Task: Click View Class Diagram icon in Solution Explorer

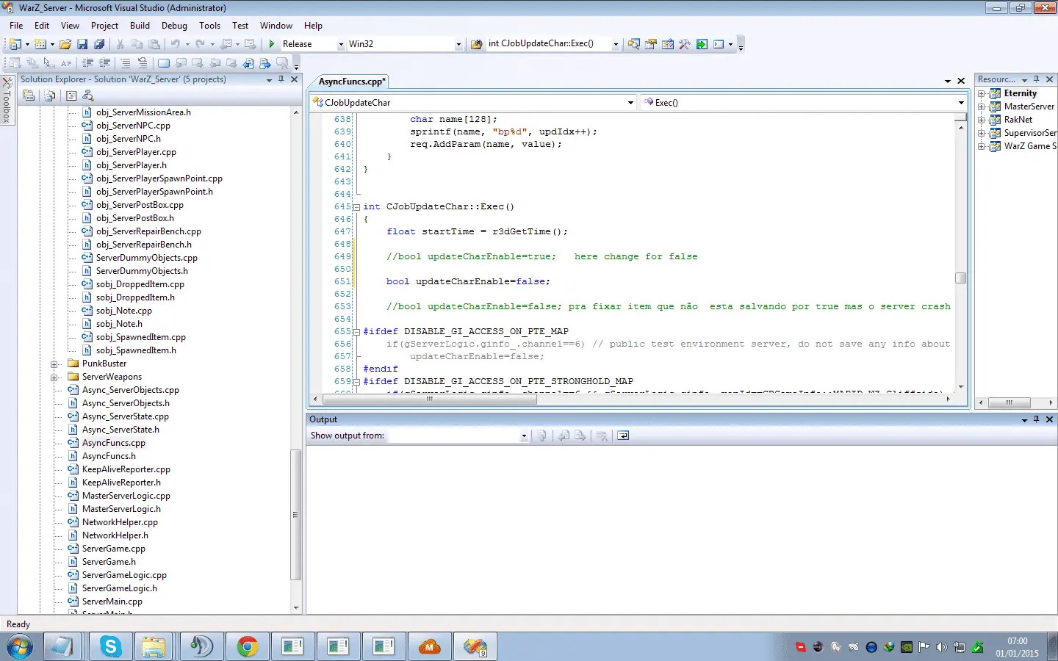Action: [x=88, y=95]
